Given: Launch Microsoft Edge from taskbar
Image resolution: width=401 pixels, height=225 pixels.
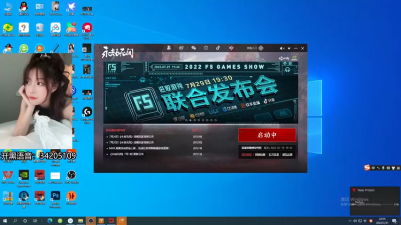Looking at the screenshot, I should (50, 220).
